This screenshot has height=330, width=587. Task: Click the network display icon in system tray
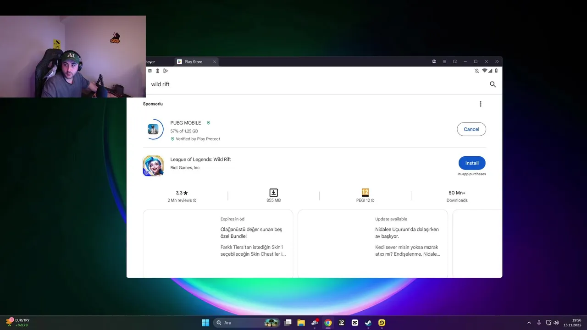coord(548,323)
